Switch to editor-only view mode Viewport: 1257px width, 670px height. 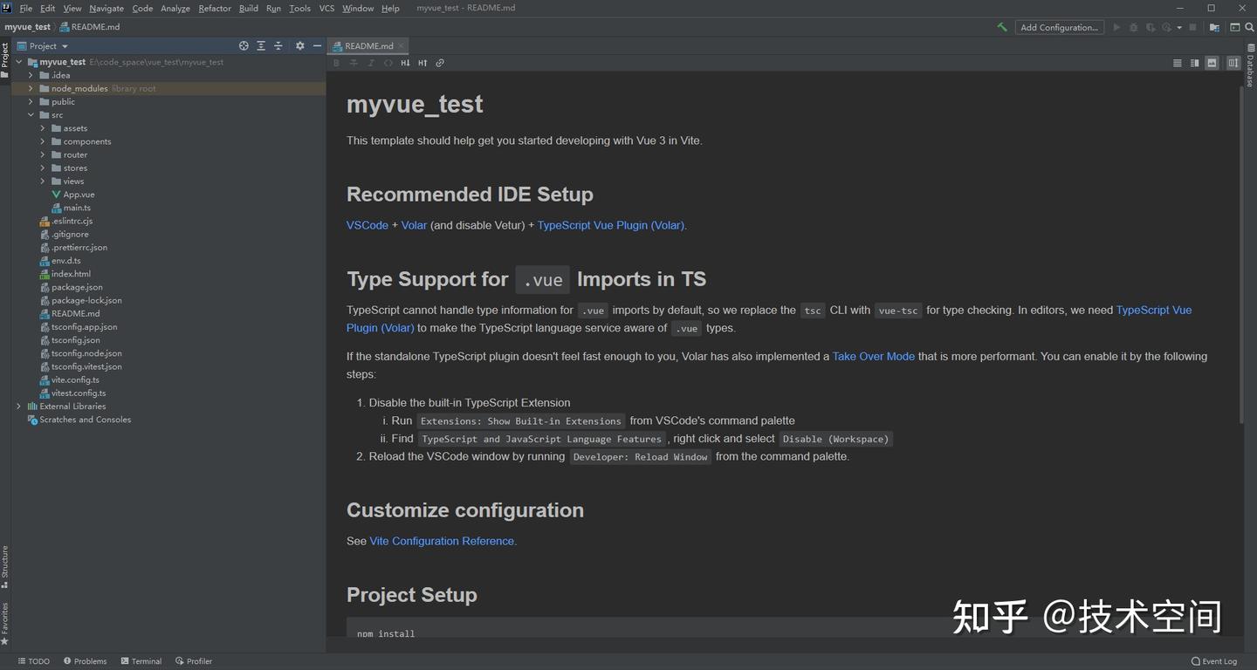[x=1177, y=63]
